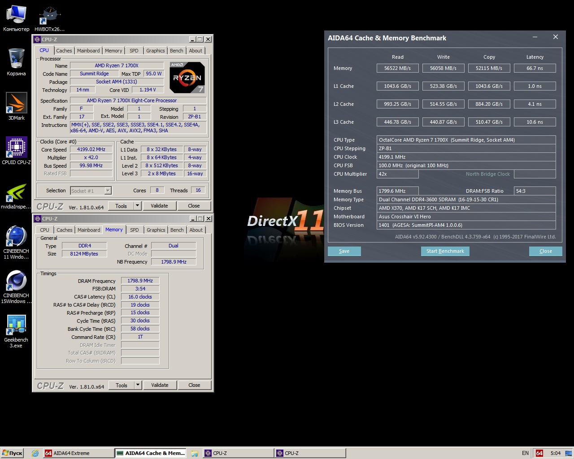This screenshot has height=459, width=574.
Task: Click Validate in the CPU-Z processor window
Action: click(x=159, y=206)
